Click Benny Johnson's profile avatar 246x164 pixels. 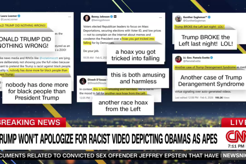point(87,18)
